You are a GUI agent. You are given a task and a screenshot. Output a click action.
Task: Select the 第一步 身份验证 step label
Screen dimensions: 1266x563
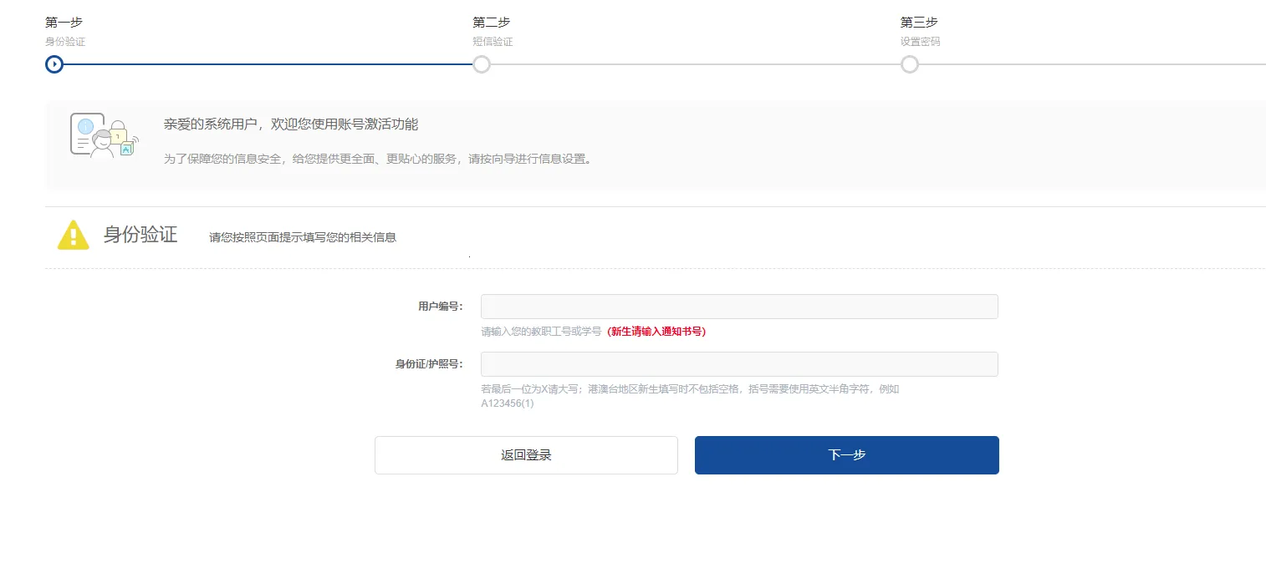pos(65,29)
